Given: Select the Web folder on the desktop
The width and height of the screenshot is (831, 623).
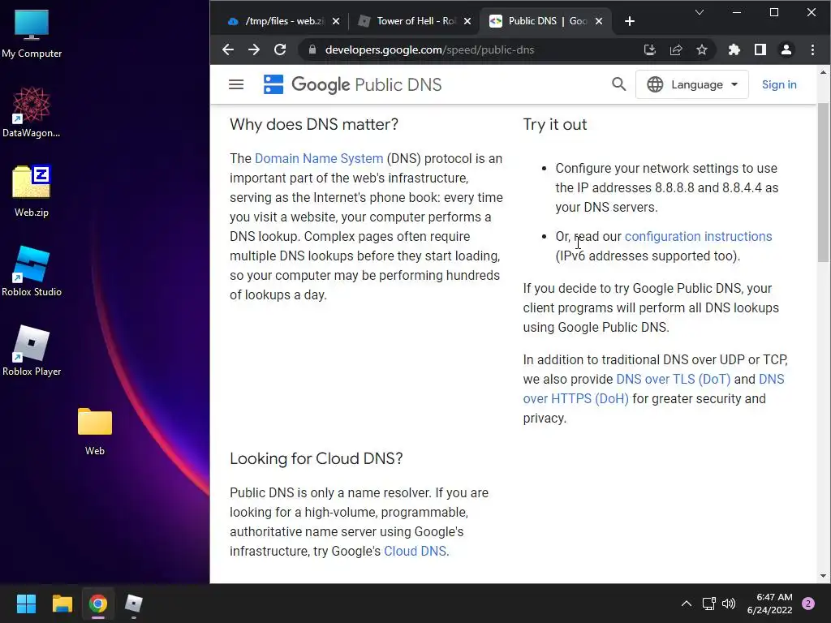Looking at the screenshot, I should coord(95,430).
